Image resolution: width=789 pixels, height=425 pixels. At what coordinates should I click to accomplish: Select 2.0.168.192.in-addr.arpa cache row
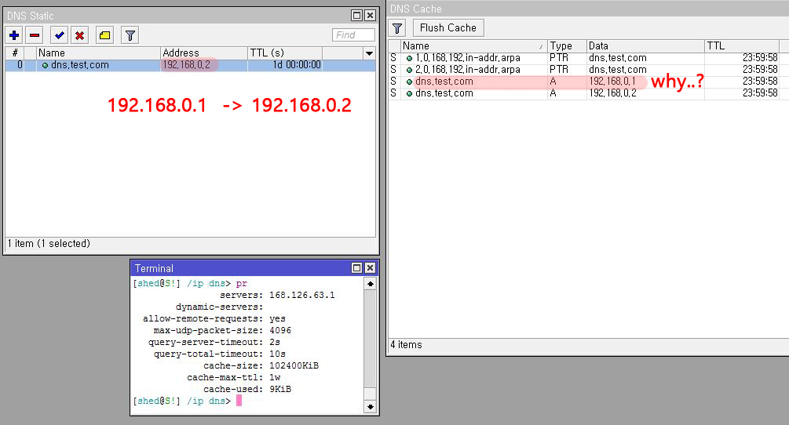(x=583, y=69)
